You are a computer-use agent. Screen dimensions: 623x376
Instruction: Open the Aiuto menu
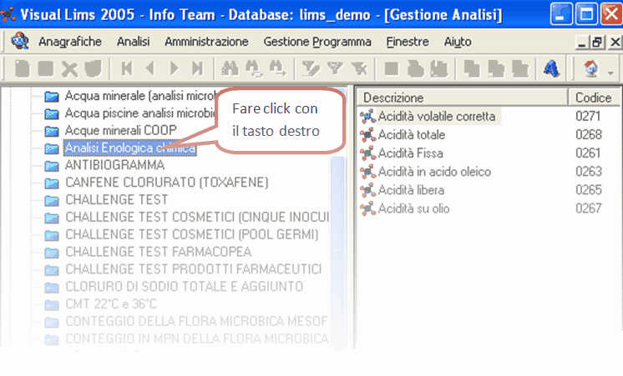pos(458,42)
